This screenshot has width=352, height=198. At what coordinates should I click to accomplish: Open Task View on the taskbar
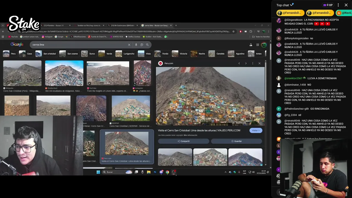pyautogui.click(x=136, y=172)
